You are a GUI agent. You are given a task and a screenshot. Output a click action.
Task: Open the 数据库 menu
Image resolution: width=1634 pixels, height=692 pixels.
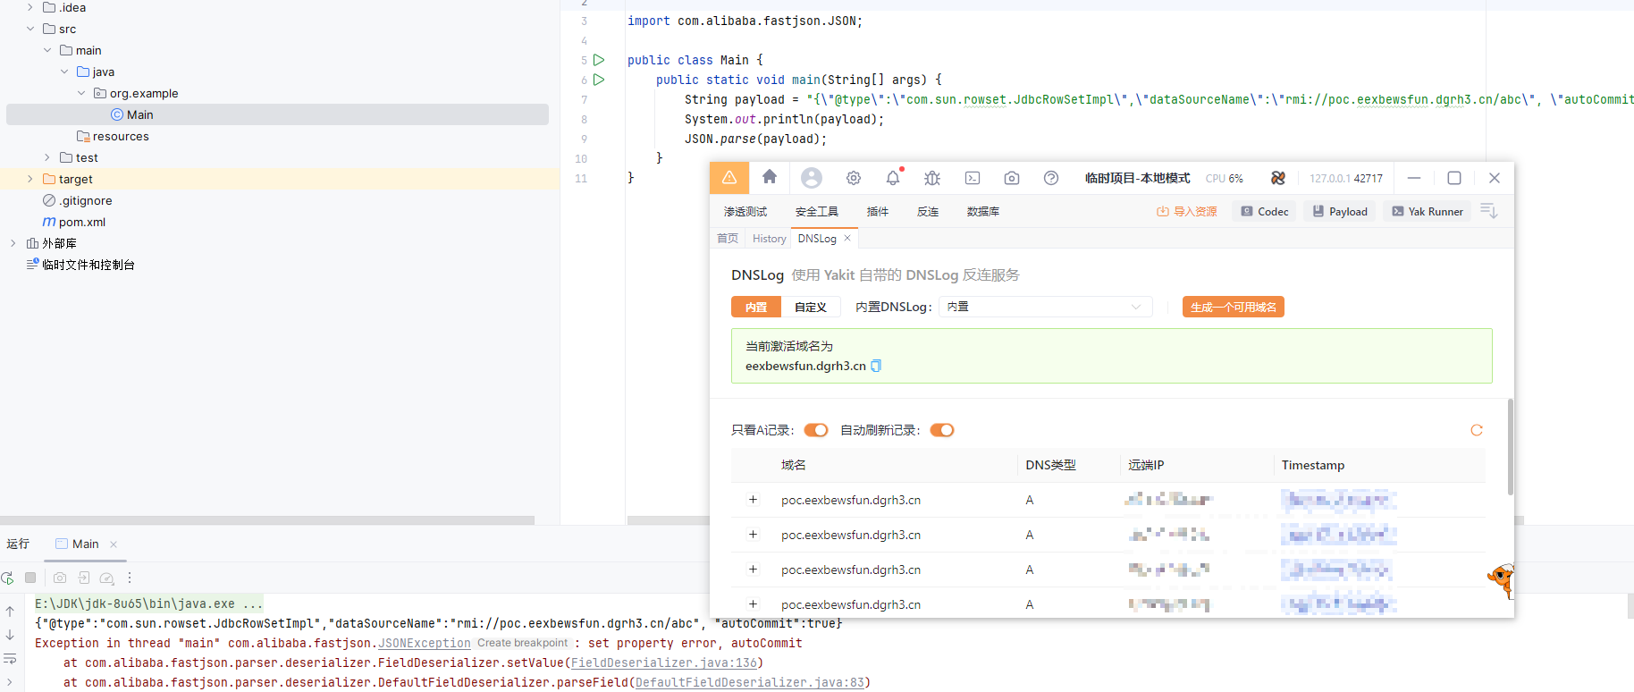click(983, 212)
